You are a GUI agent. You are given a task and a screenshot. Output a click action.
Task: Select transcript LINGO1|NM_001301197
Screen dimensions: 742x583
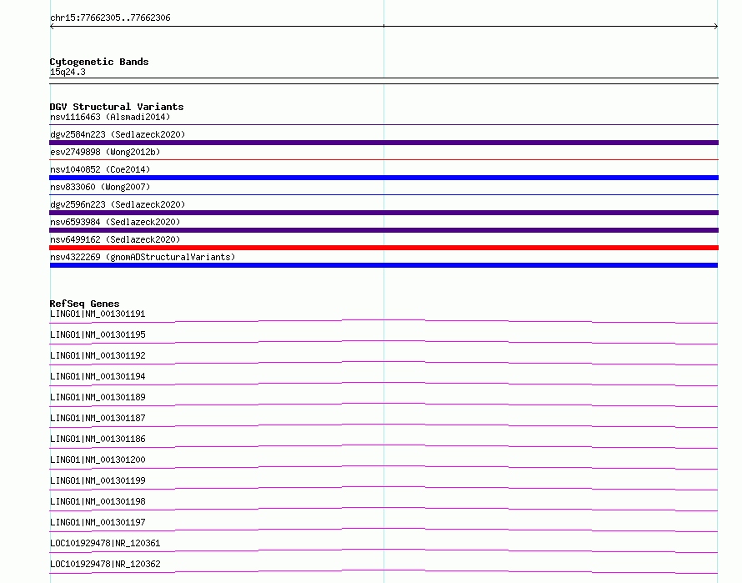pos(98,522)
